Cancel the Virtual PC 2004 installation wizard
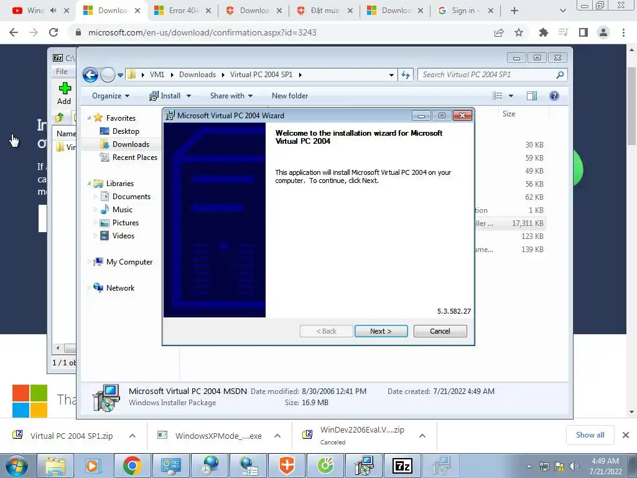Viewport: 637px width, 478px height. 440,331
